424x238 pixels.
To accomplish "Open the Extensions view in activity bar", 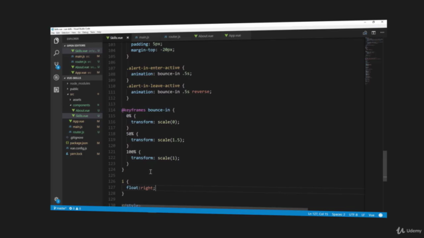I will (x=56, y=90).
